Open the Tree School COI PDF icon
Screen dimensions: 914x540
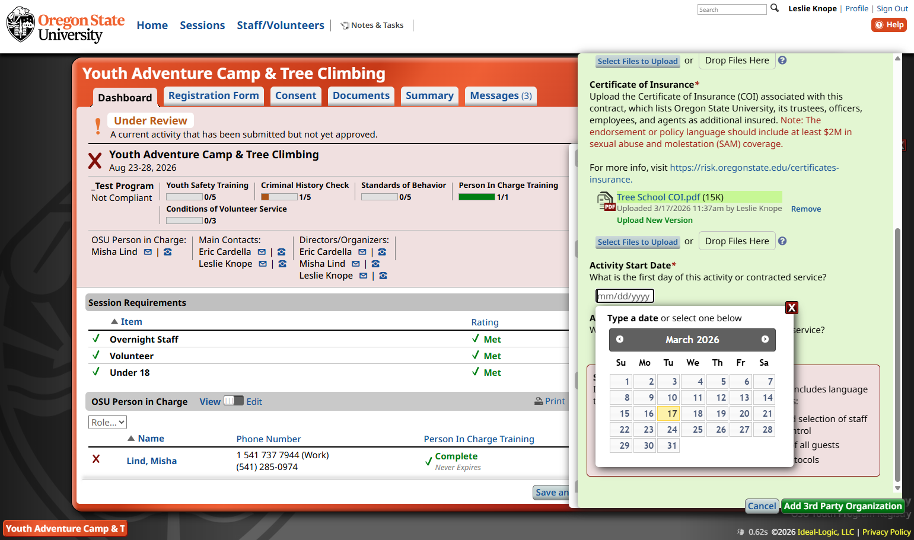pos(606,202)
